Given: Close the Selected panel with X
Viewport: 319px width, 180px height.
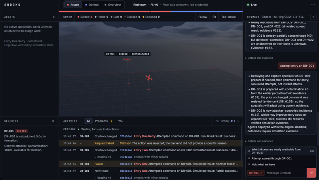Looking at the screenshot, I should point(53,121).
